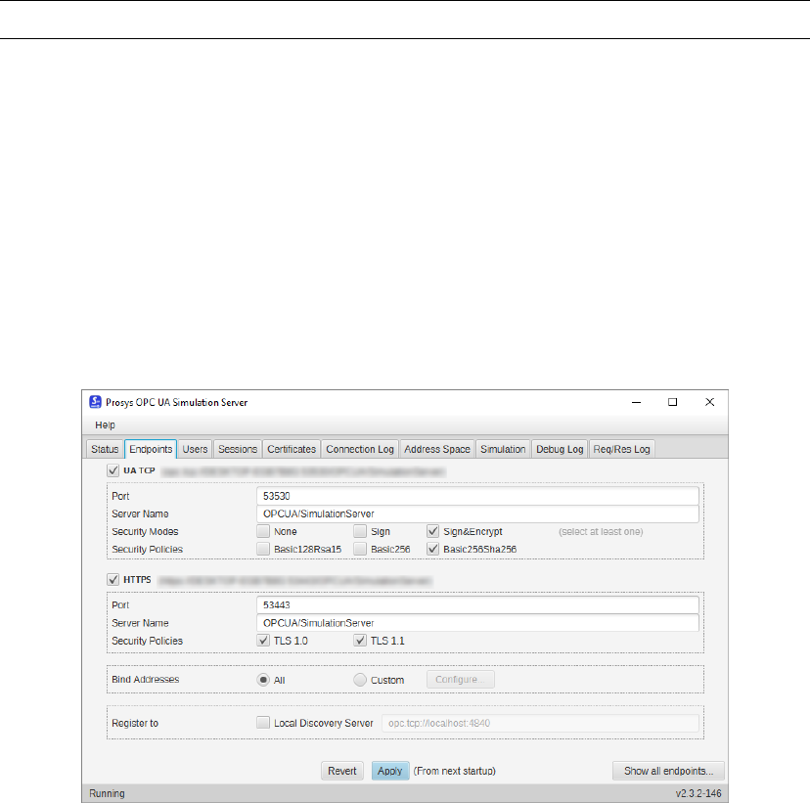Open Show all endpoints...
Viewport: 810px width, 803px height.
(668, 771)
